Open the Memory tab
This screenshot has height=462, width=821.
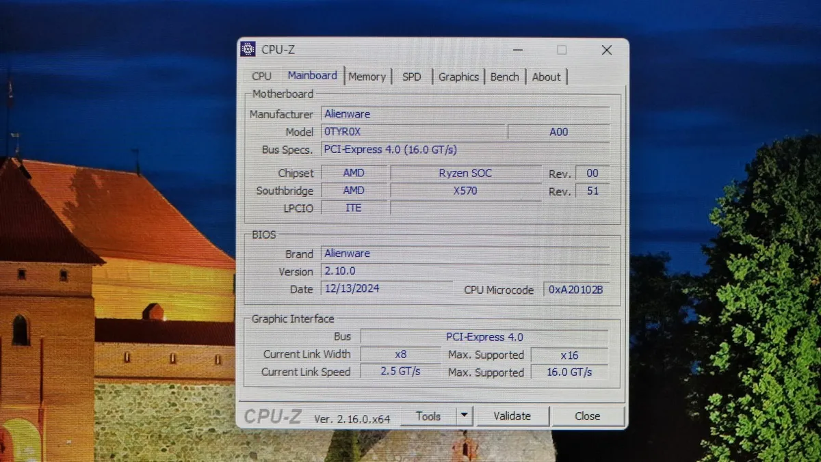click(x=367, y=77)
